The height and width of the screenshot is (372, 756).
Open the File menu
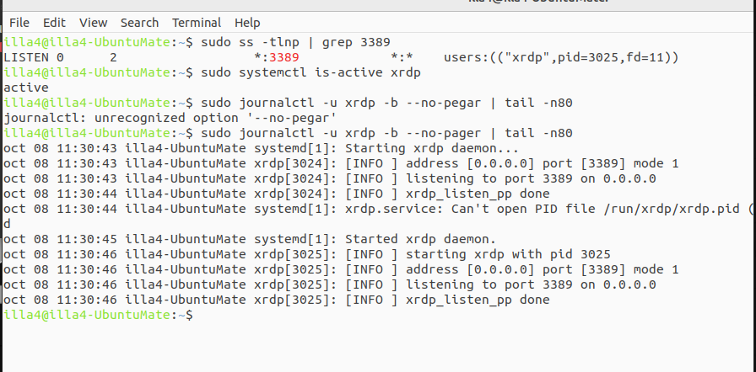pos(19,23)
